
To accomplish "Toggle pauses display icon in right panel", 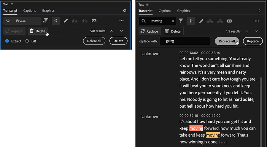I will coord(191,21).
